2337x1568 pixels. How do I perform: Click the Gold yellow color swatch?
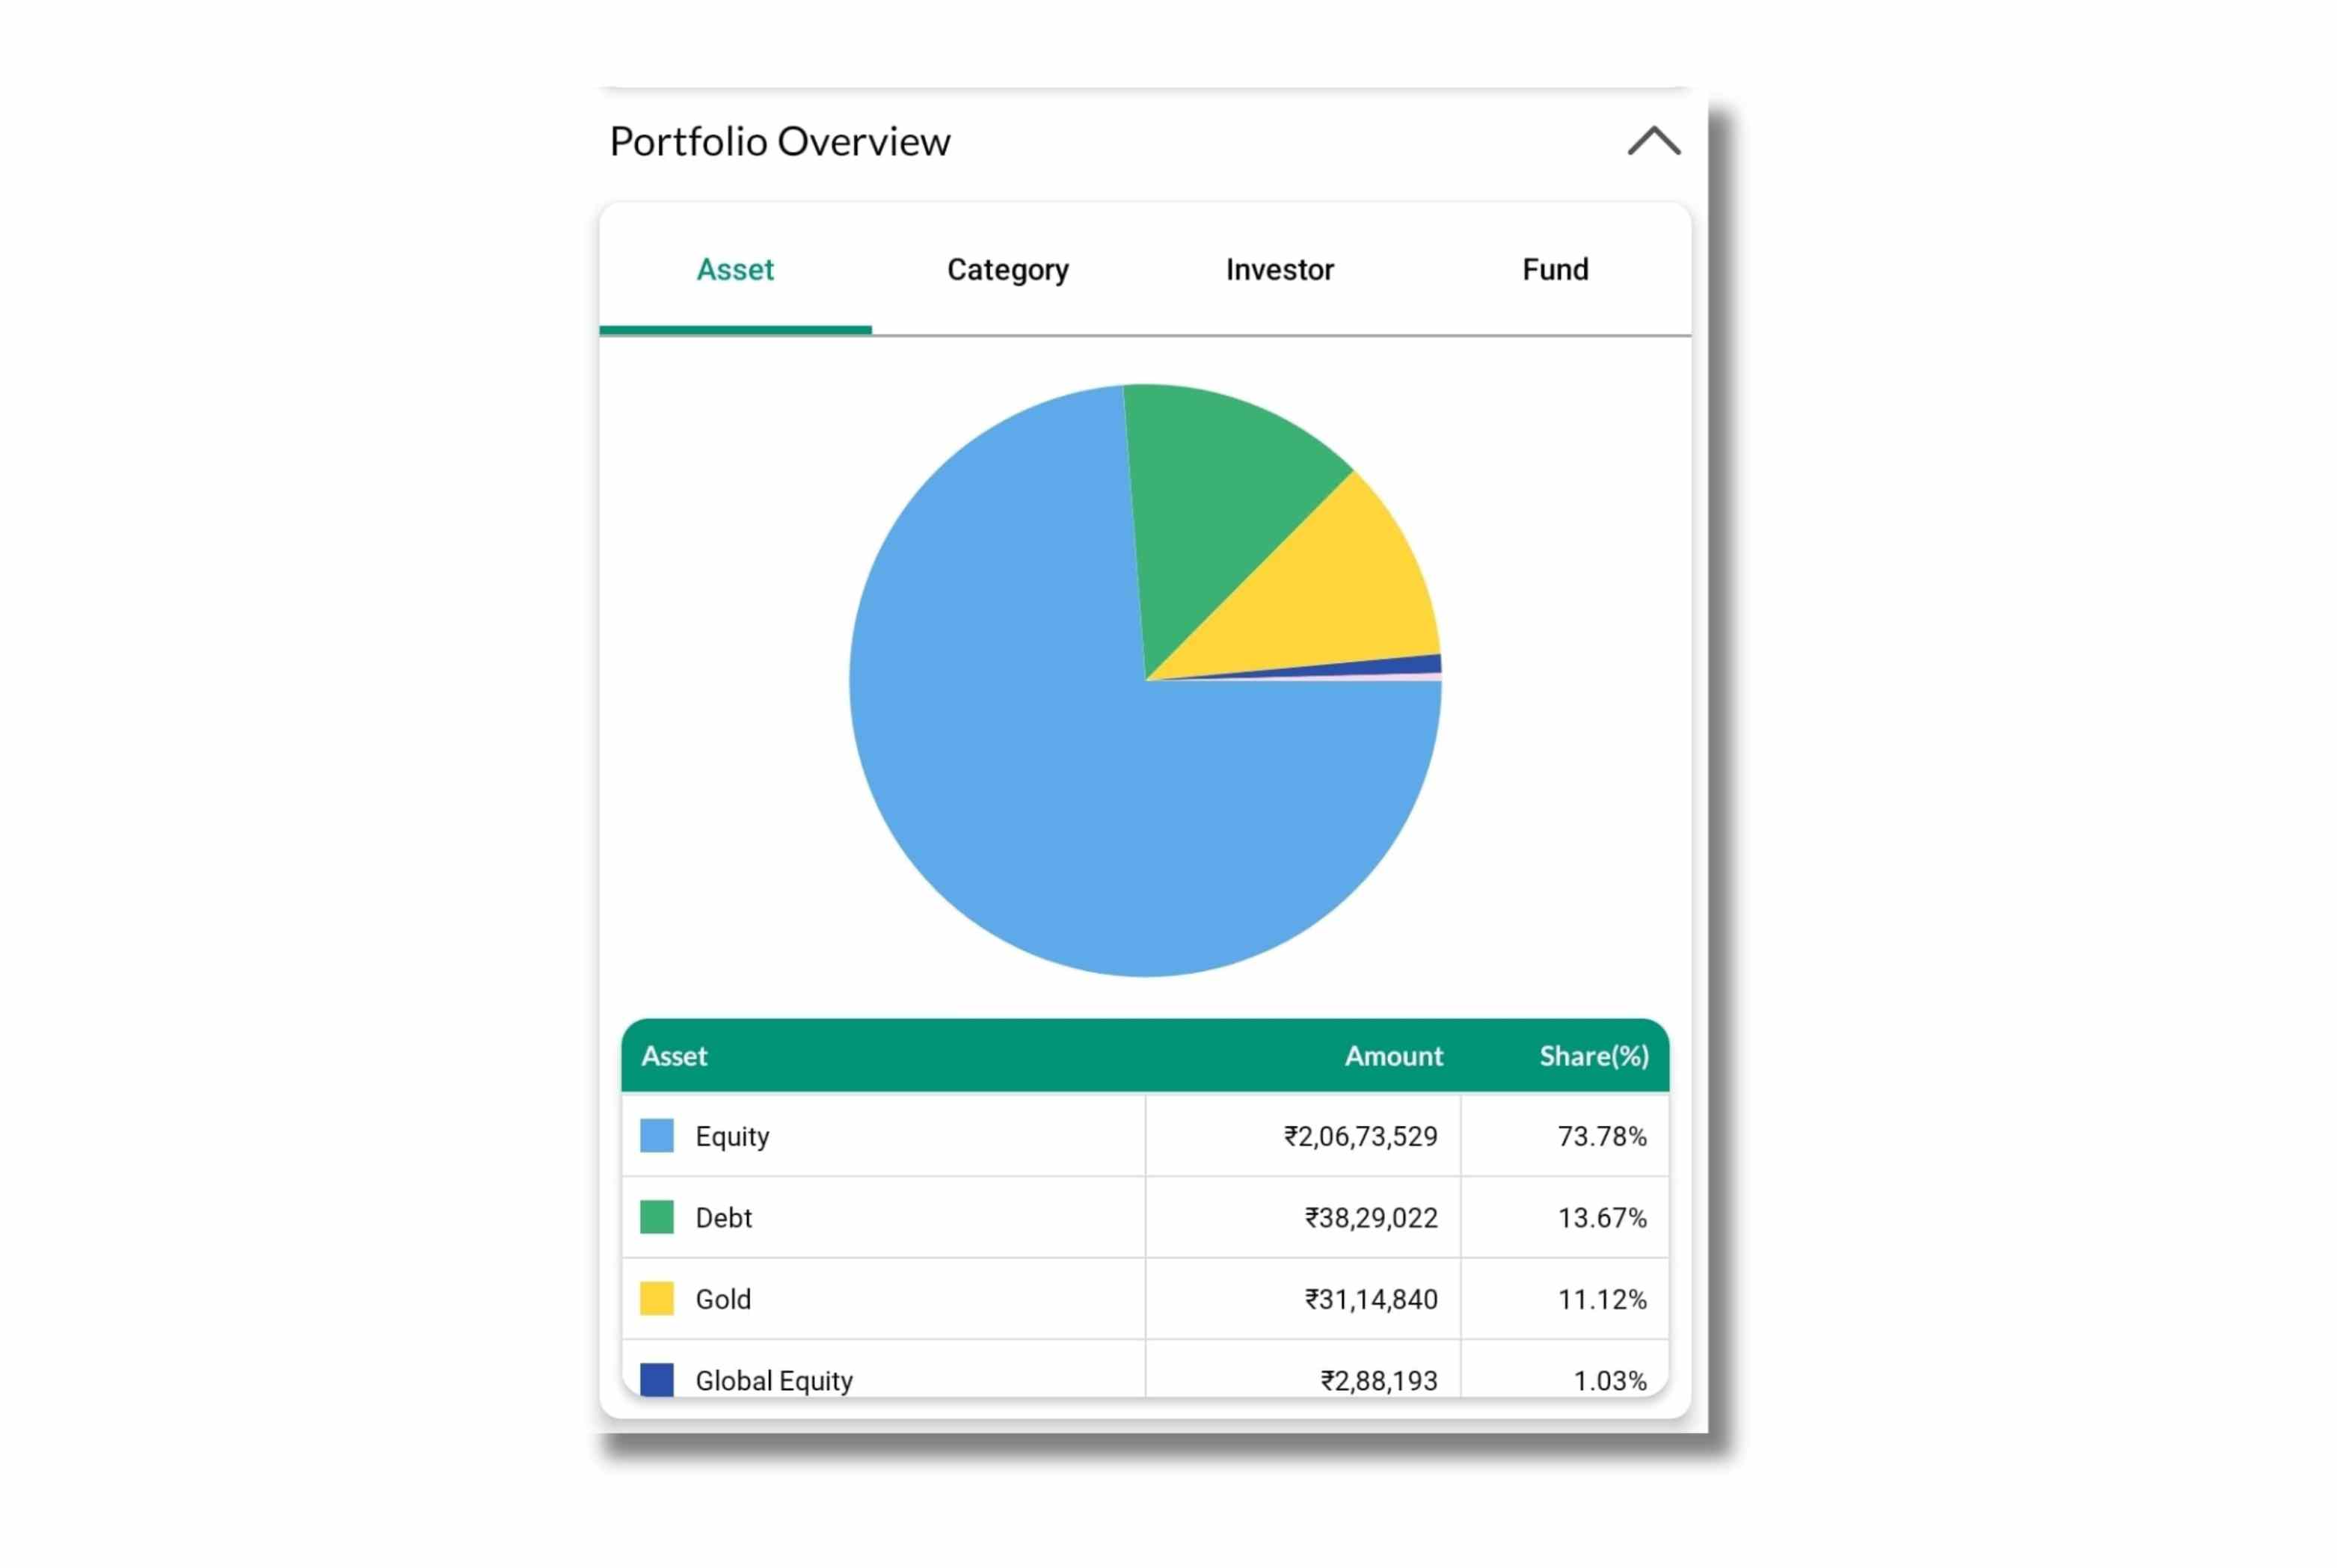[x=656, y=1299]
